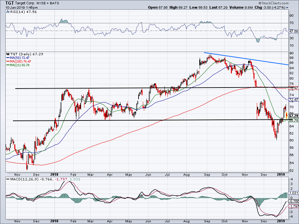Click the 47.56 RSI value tag on right axis
Screen dimensions: 299x224
tap(294, 31)
